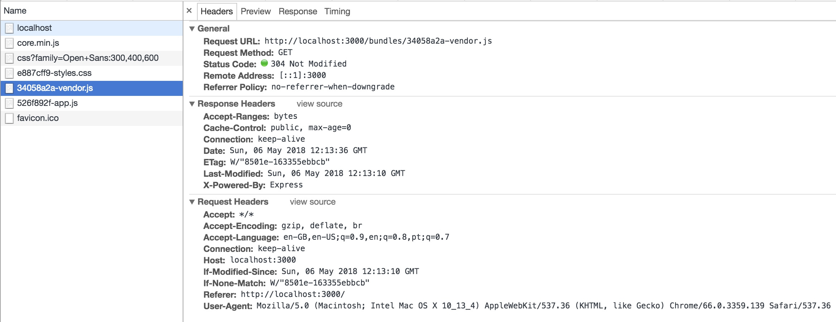Click the file icon beside 34058a2a-vendor.js
This screenshot has height=322, width=836.
click(x=9, y=88)
